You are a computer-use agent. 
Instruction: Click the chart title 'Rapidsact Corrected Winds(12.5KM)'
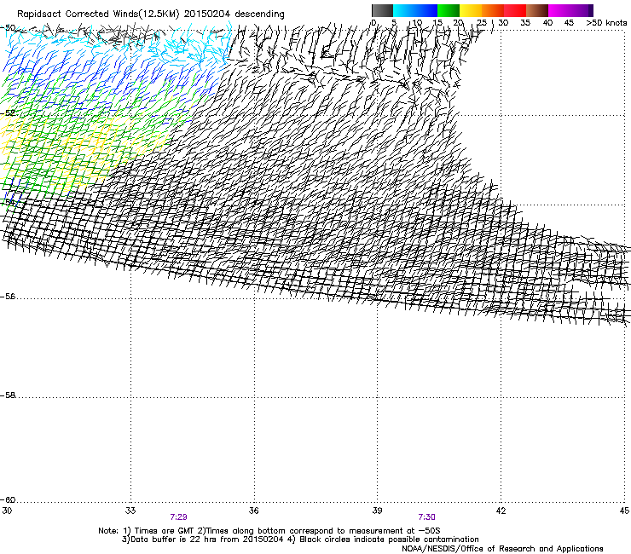click(98, 14)
